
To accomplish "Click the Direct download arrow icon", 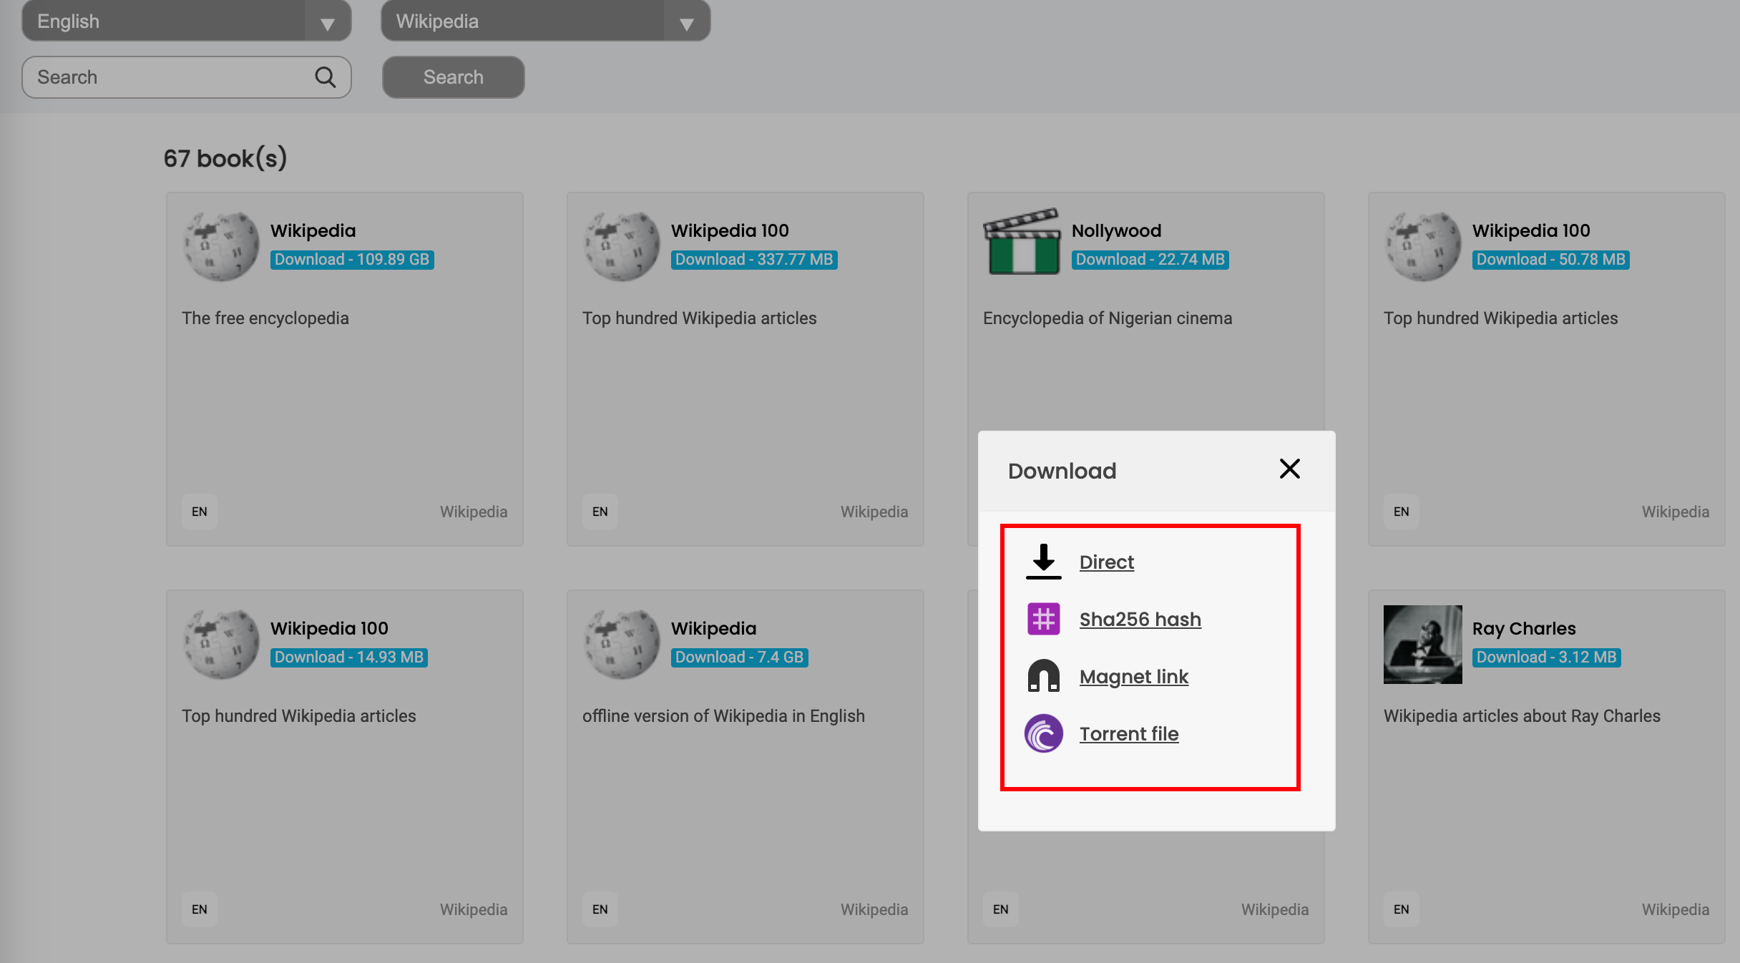I will point(1044,562).
